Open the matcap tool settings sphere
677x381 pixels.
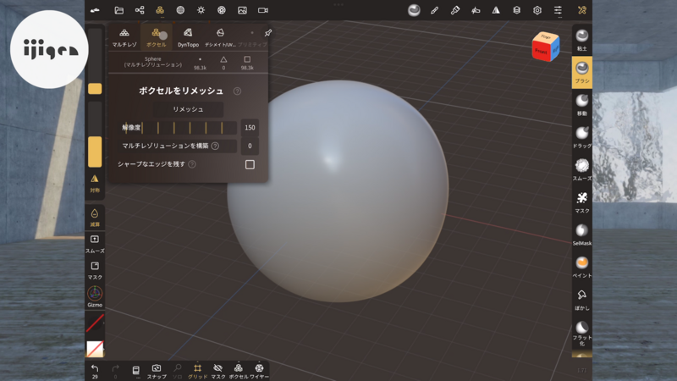[414, 10]
